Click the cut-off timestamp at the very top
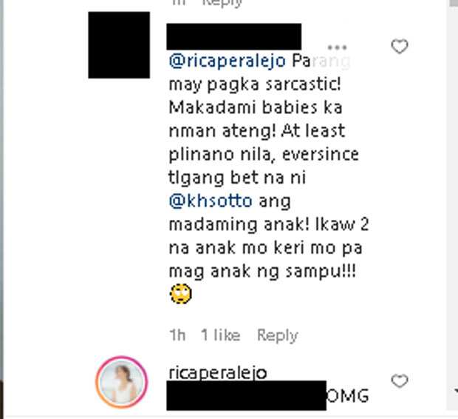The image size is (458, 419). [x=179, y=2]
